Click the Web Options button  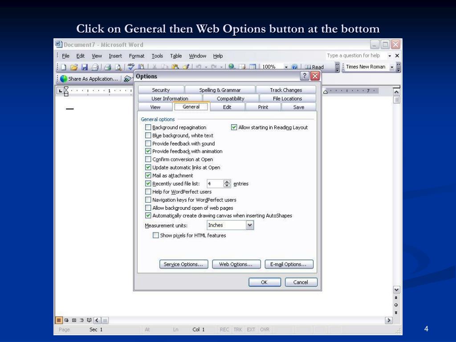(x=236, y=264)
